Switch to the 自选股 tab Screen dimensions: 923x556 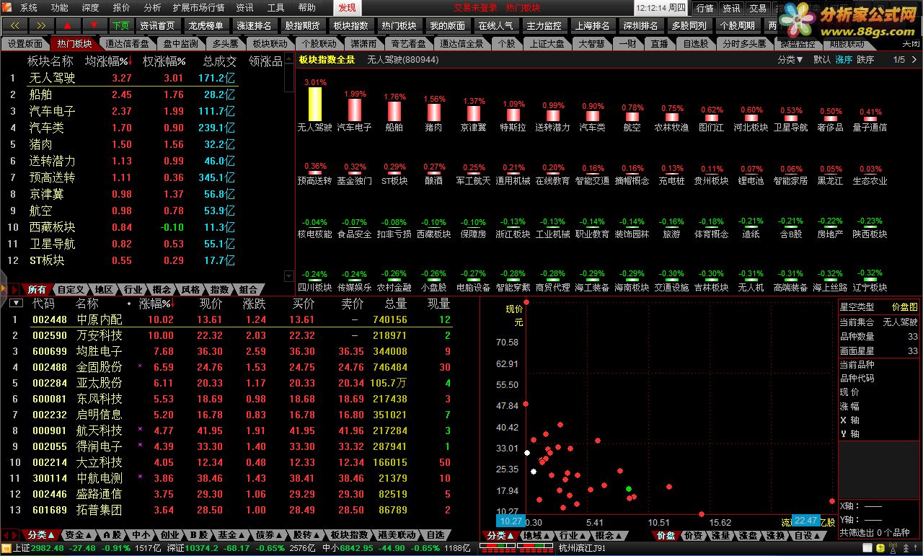(695, 43)
